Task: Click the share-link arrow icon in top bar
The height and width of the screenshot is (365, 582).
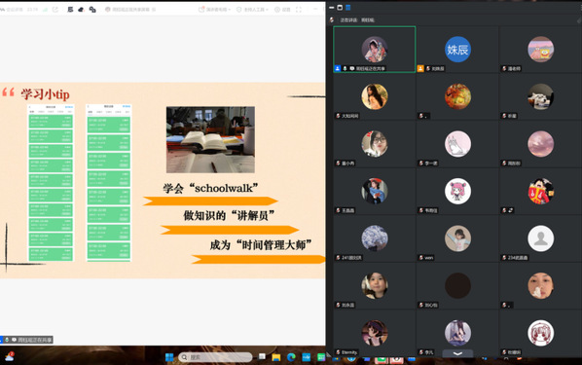Action: click(x=55, y=10)
